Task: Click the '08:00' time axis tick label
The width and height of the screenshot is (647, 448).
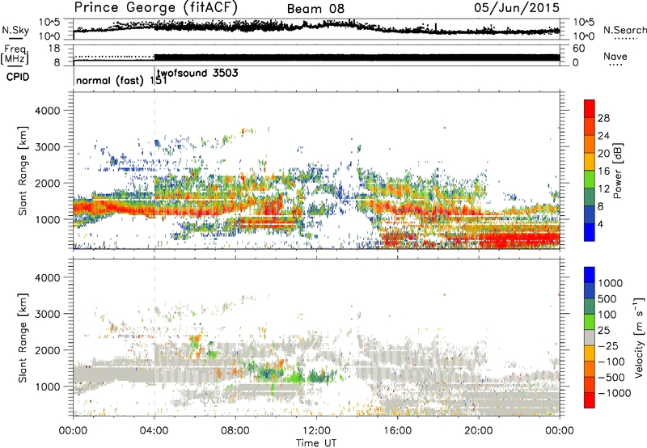Action: click(x=235, y=431)
